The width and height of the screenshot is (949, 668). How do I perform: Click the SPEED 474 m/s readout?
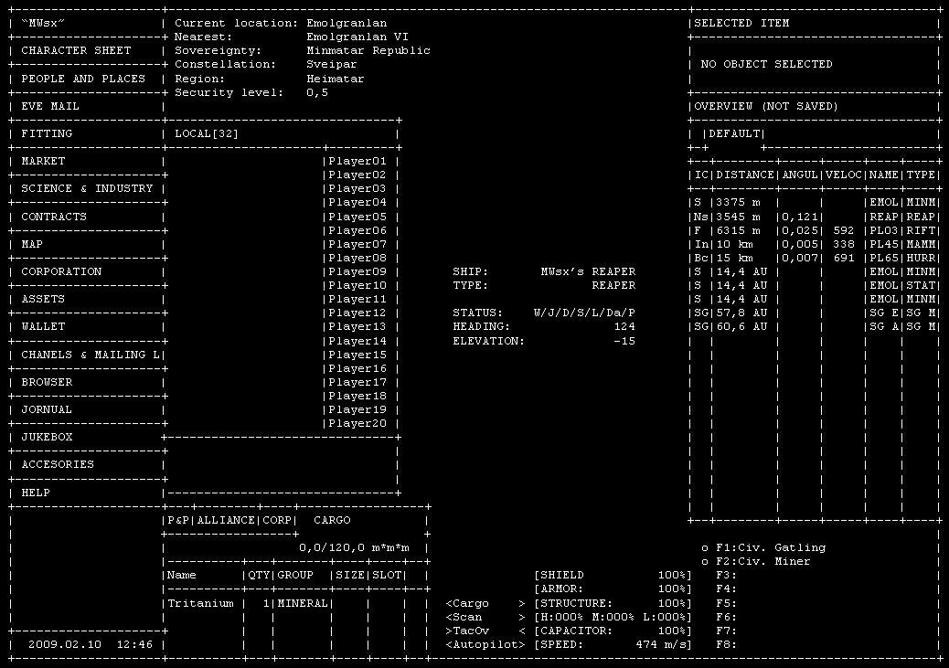pyautogui.click(x=613, y=644)
